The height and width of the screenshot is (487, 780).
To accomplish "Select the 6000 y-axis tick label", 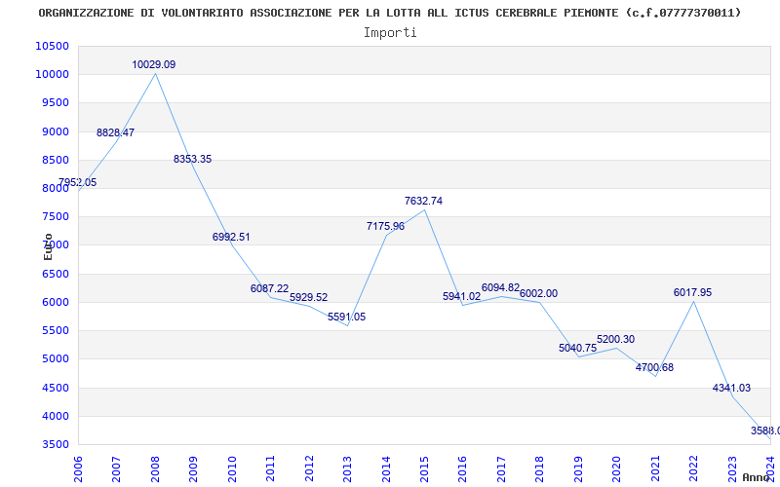I will pos(55,302).
